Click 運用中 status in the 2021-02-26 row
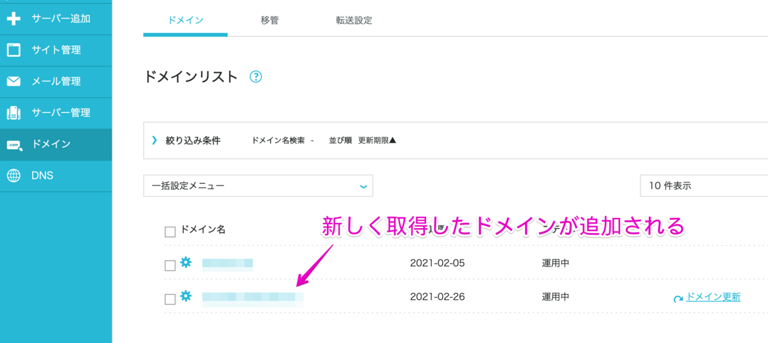Viewport: 768px width, 343px height. [555, 296]
